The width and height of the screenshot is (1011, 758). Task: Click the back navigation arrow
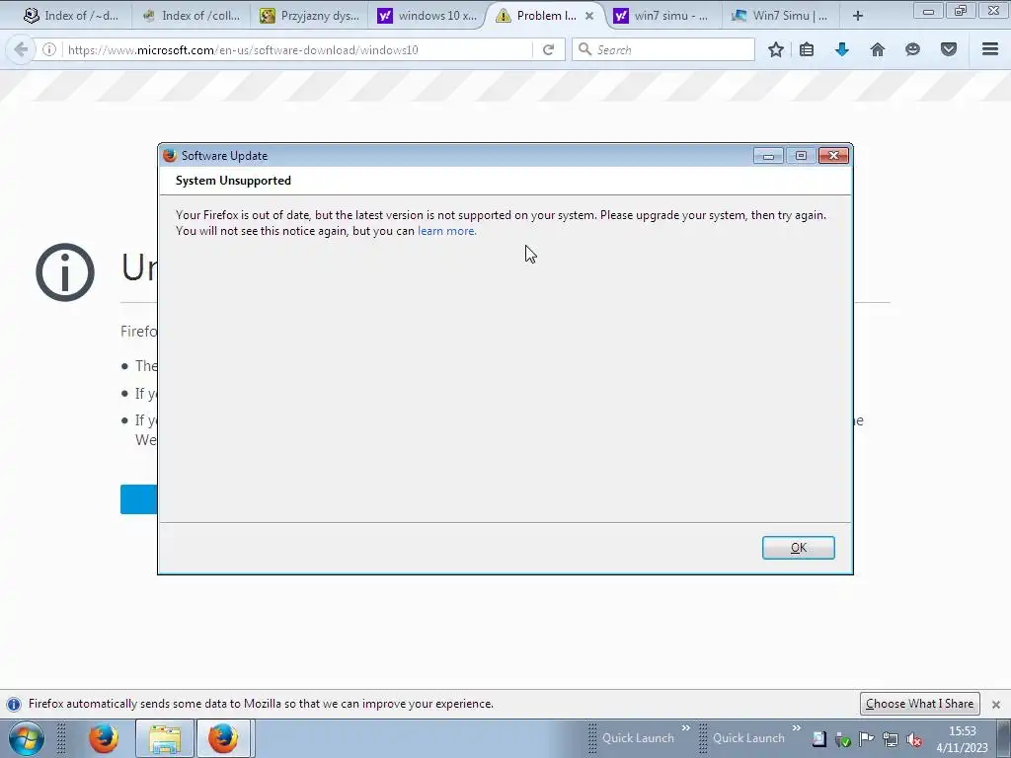(x=22, y=49)
